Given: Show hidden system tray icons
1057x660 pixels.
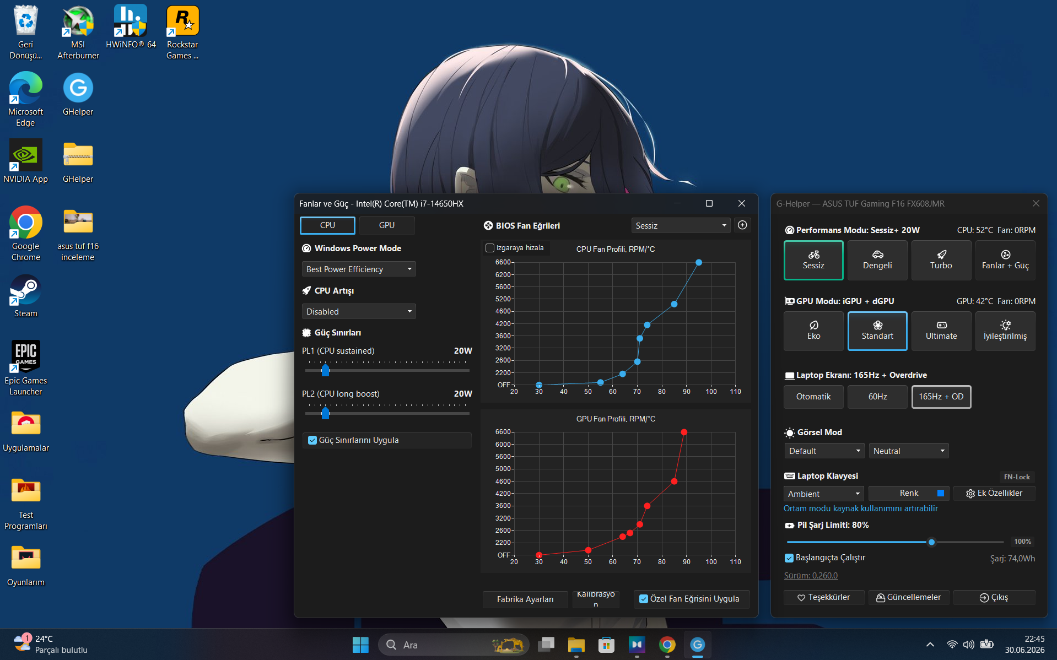Looking at the screenshot, I should [x=930, y=645].
